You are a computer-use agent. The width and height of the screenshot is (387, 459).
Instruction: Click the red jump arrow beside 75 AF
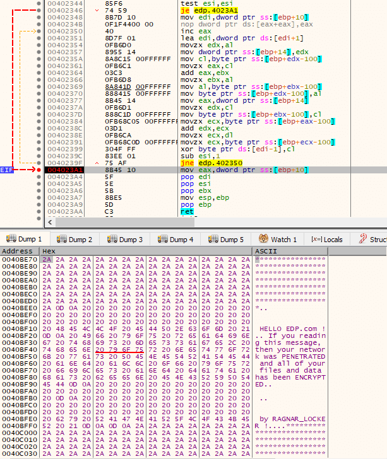point(97,163)
